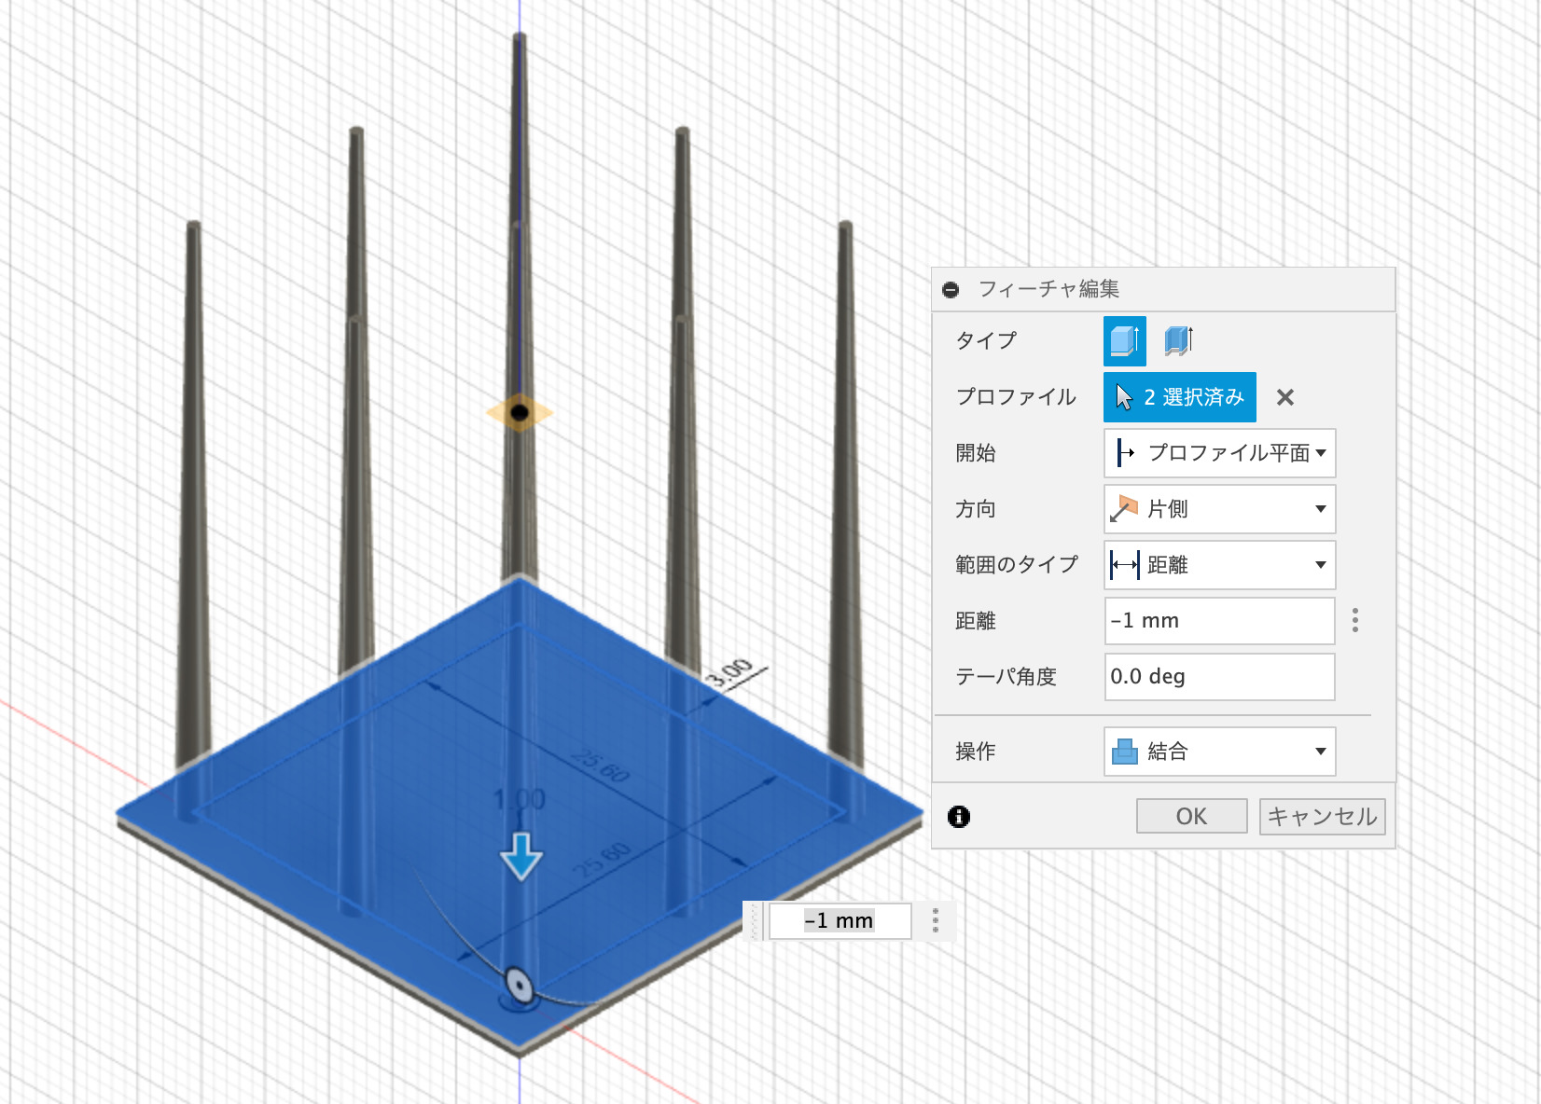Click the orange origin point marker
The height and width of the screenshot is (1104, 1541).
520,412
